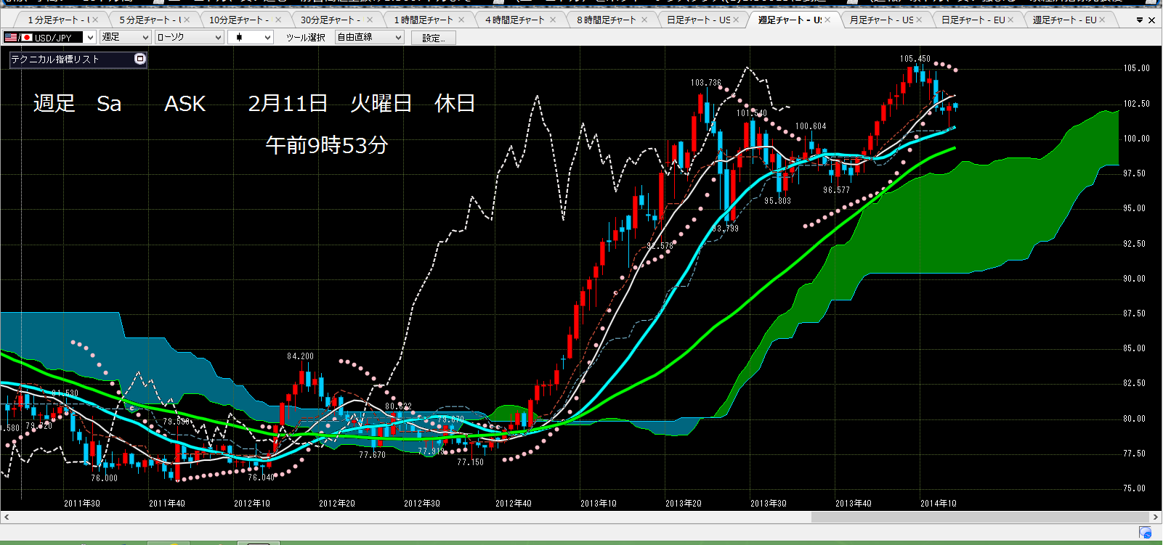Viewport: 1171px width, 545px height.
Task: Close the 30分足チャート tab
Action: tap(370, 20)
